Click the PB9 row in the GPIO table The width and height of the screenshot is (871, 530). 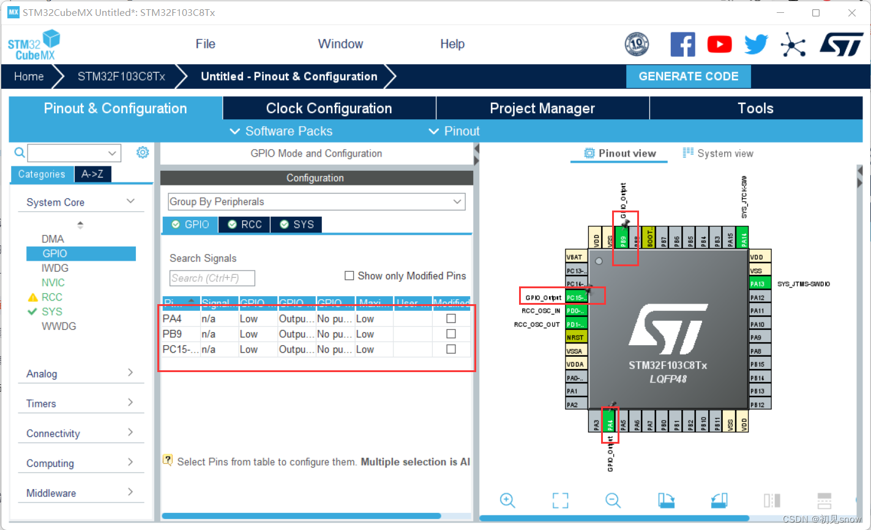[316, 334]
